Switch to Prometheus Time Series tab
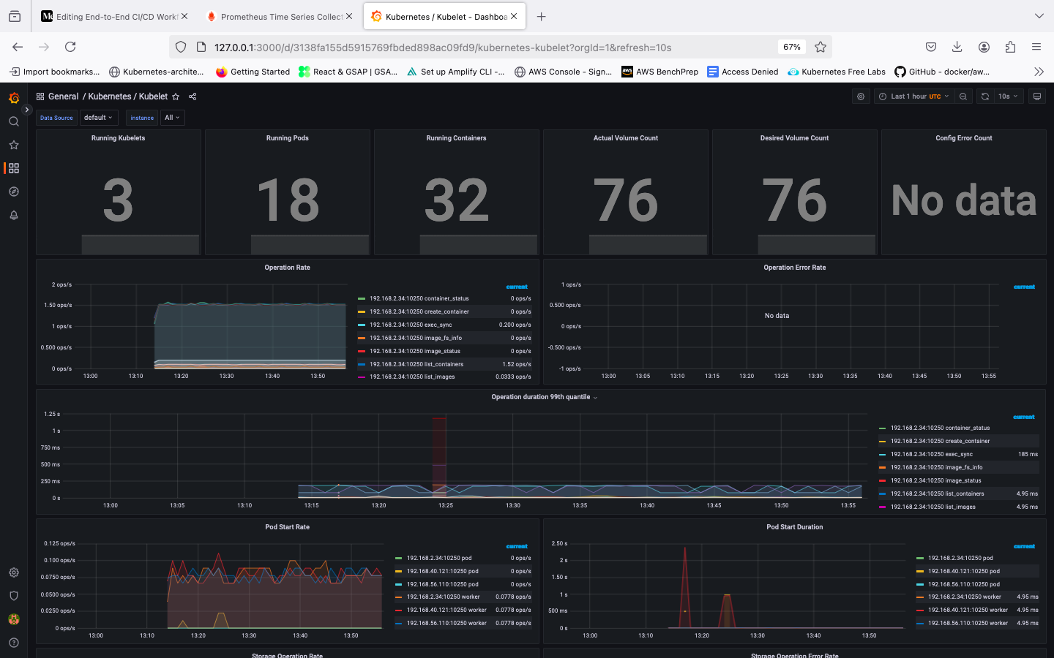Image resolution: width=1054 pixels, height=658 pixels. [x=277, y=16]
